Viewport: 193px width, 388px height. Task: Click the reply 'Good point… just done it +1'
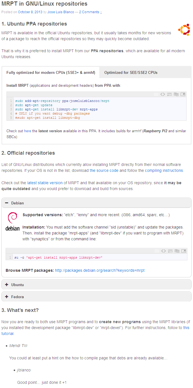42,382
